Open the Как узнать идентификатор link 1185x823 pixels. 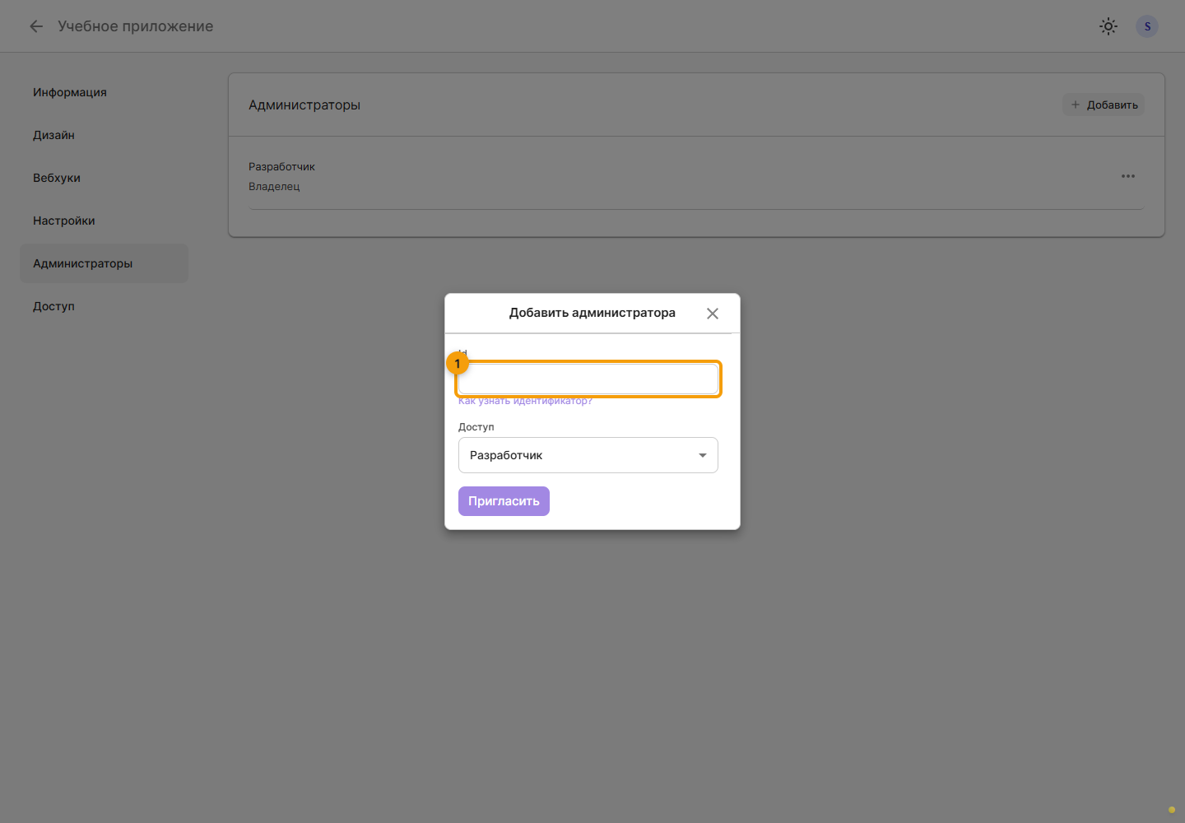525,401
